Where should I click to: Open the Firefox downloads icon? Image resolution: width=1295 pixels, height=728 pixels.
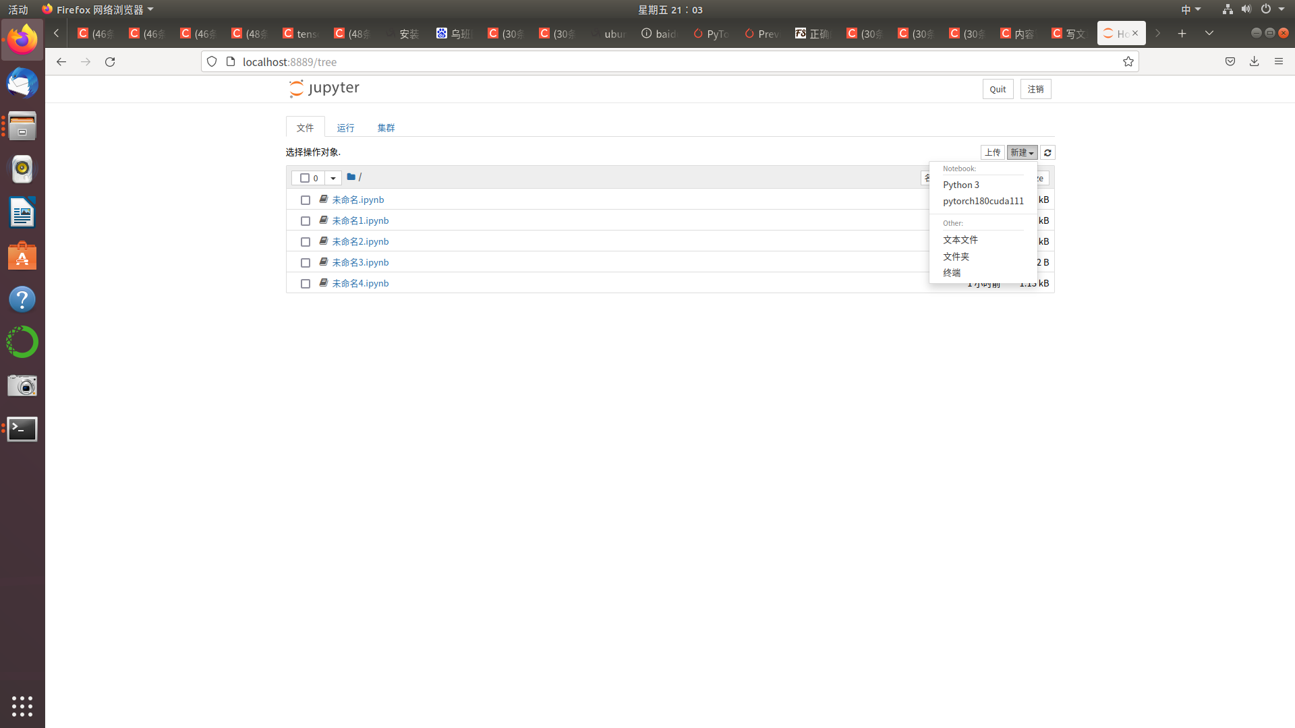coord(1255,62)
